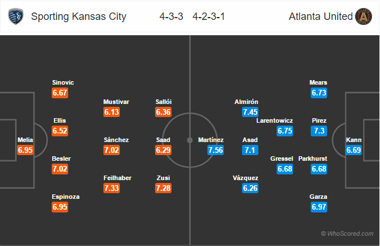
Task: Open Martínez's 7.56 rating badge
Action: [x=216, y=150]
